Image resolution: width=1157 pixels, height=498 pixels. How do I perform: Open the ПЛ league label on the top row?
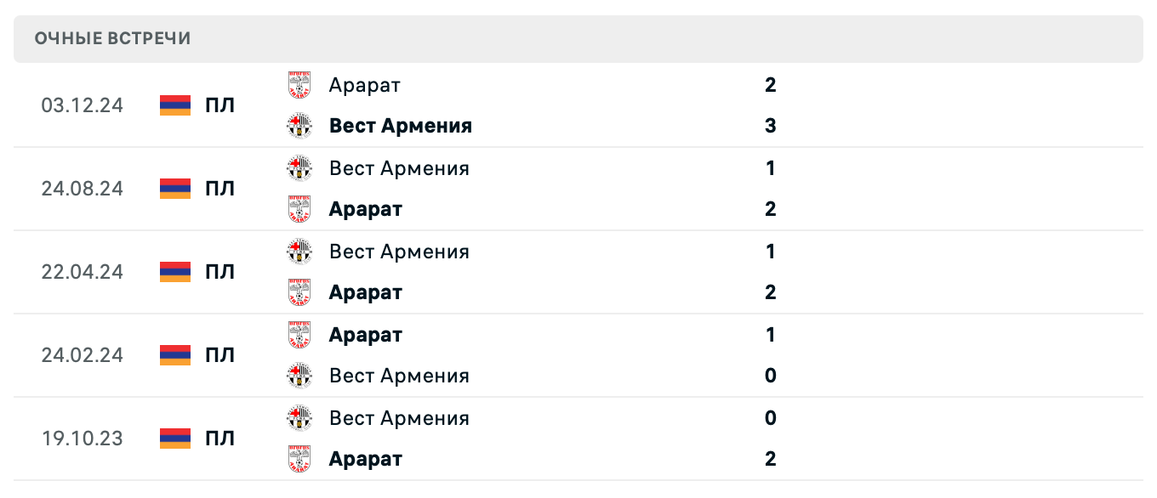click(221, 105)
